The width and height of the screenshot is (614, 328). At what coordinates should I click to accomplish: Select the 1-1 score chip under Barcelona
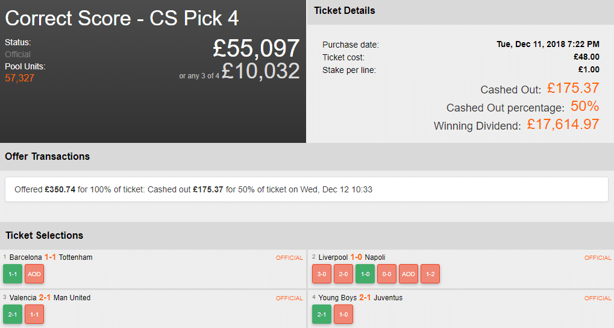[13, 274]
